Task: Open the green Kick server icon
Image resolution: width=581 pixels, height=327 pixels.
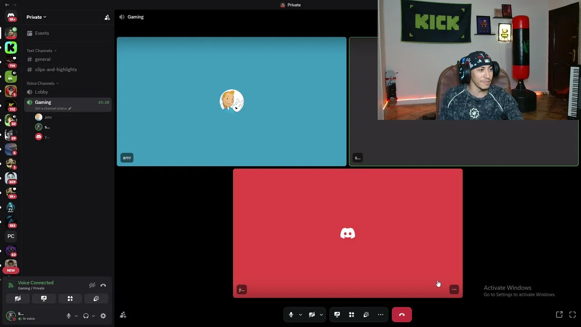Action: [11, 48]
